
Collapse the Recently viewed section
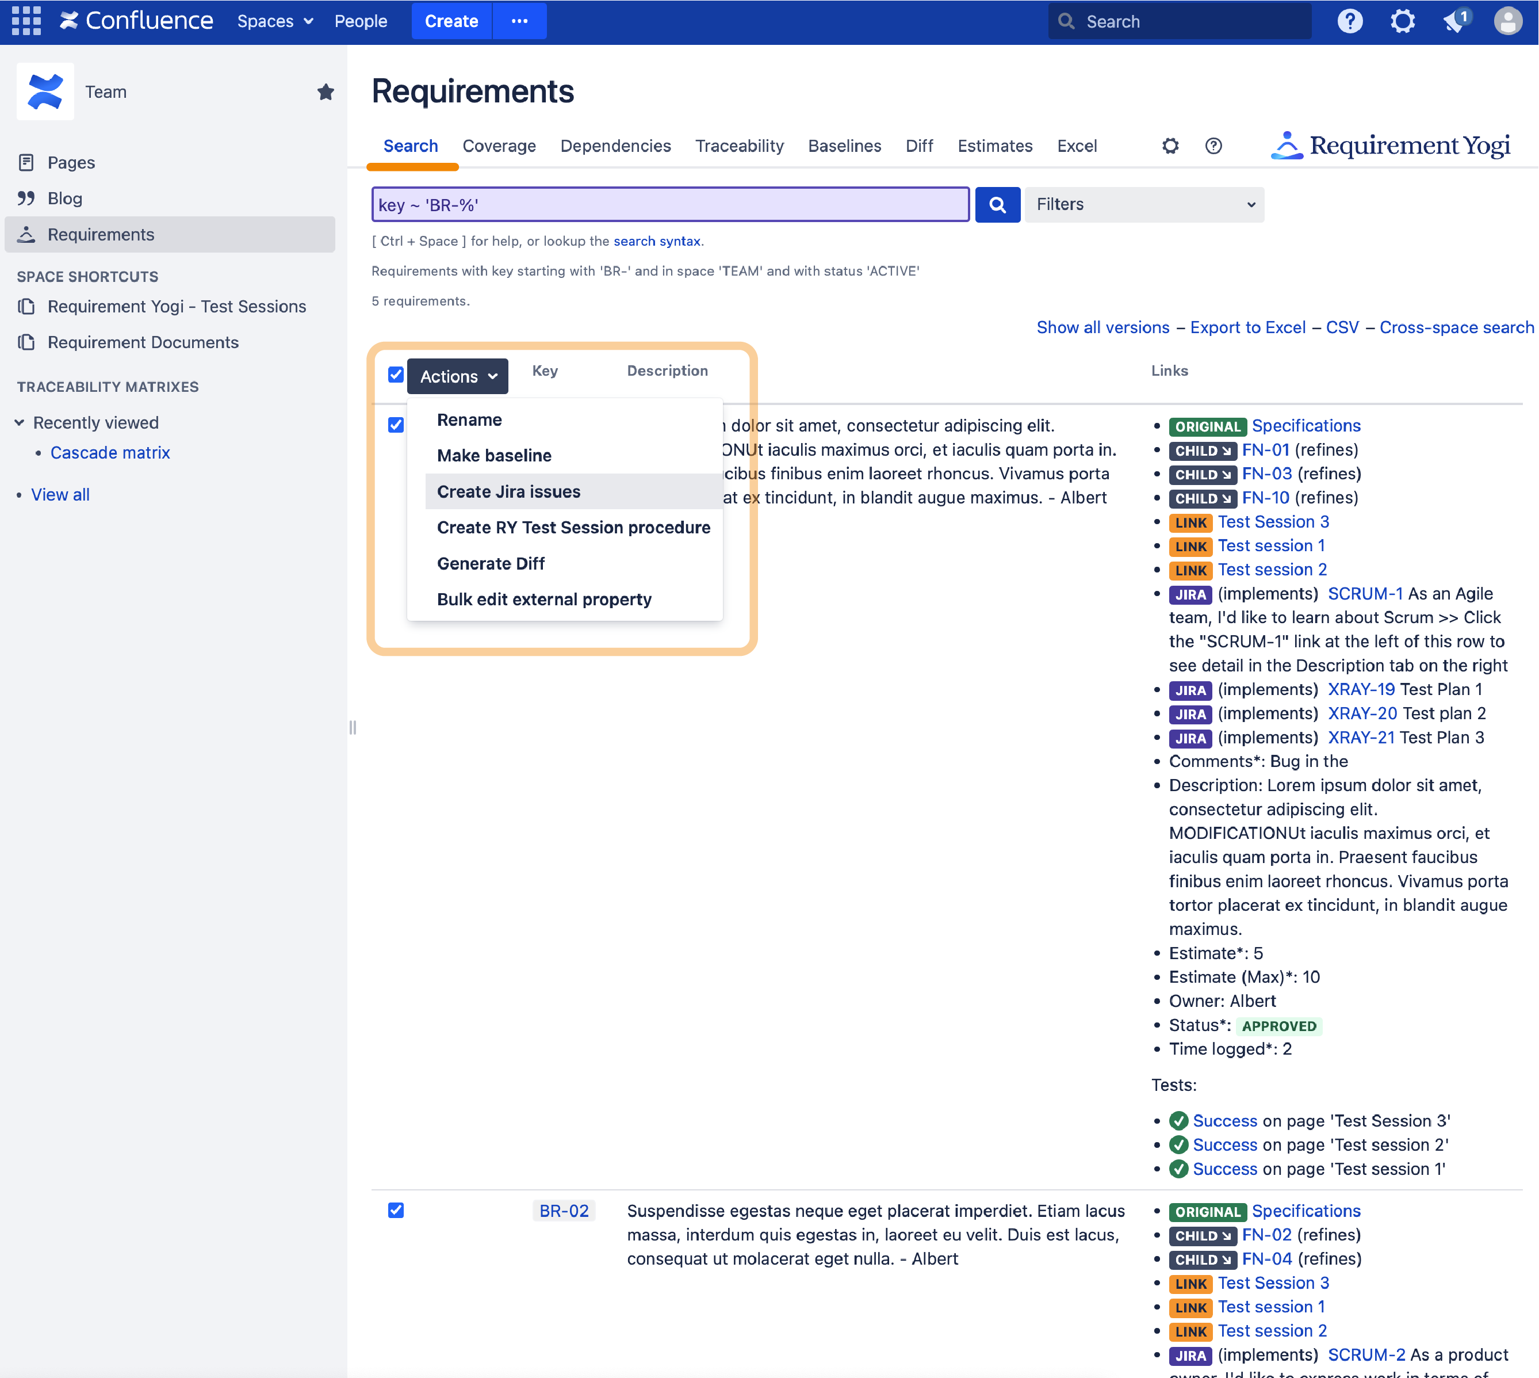coord(20,422)
